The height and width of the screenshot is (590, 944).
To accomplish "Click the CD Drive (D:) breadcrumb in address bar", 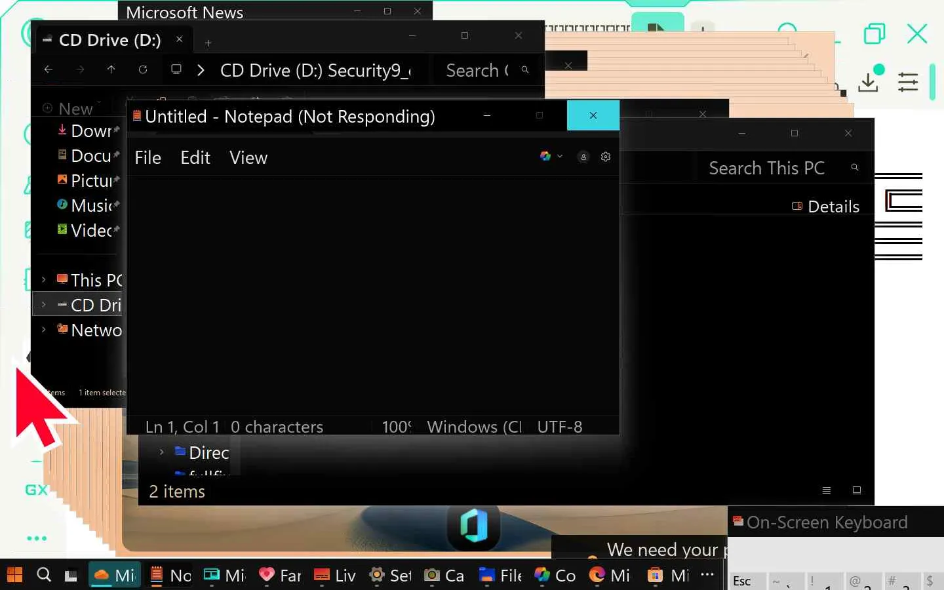I will [x=271, y=71].
